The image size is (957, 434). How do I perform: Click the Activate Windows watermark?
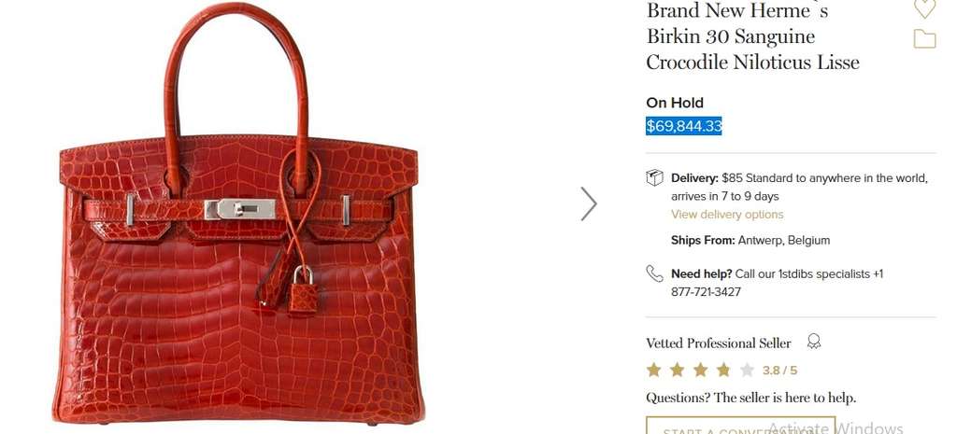pyautogui.click(x=835, y=427)
